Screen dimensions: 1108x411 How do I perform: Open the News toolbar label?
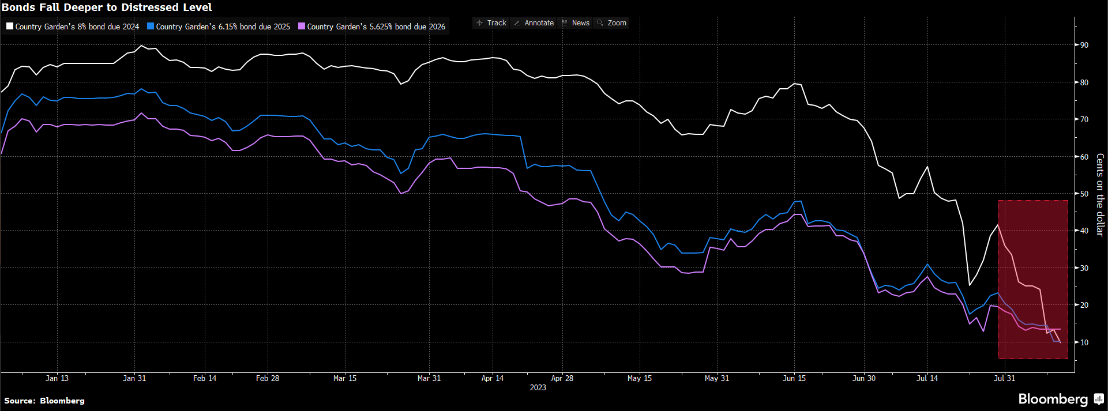581,23
